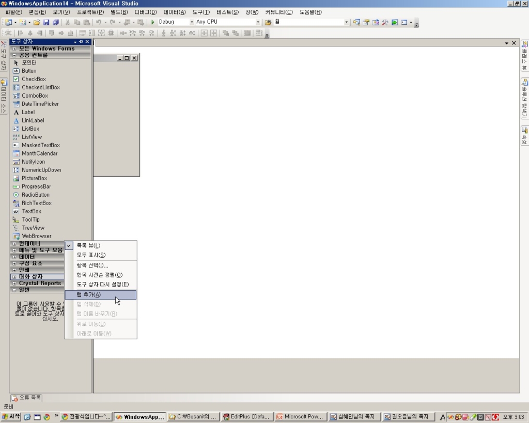Select the DateTimePicker control in the toolbox

tap(51, 104)
